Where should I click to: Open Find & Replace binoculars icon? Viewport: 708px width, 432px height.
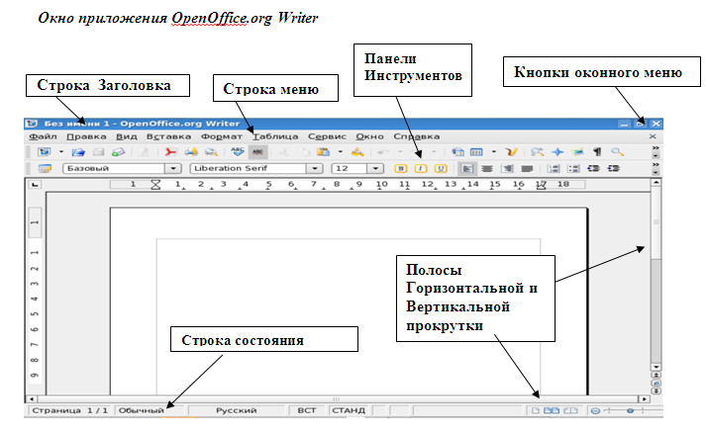tap(537, 152)
